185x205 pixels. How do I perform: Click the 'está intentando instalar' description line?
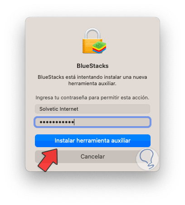click(92, 77)
